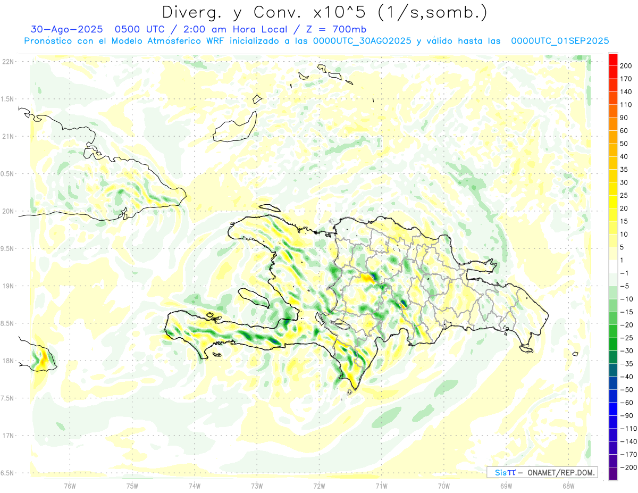The height and width of the screenshot is (493, 638).
Task: Click the white swatch between 1 and -1
Action: click(x=613, y=267)
